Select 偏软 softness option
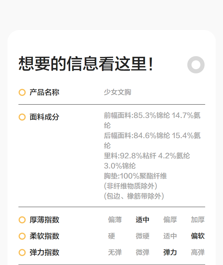 pos(198,236)
